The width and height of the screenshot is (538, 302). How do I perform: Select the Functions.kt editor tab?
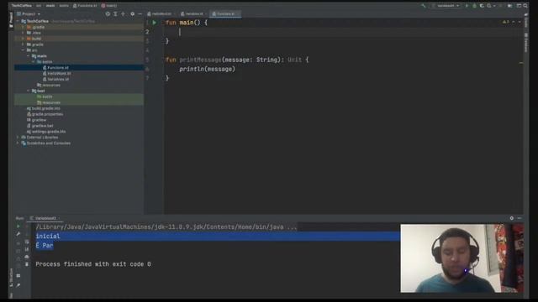225,14
